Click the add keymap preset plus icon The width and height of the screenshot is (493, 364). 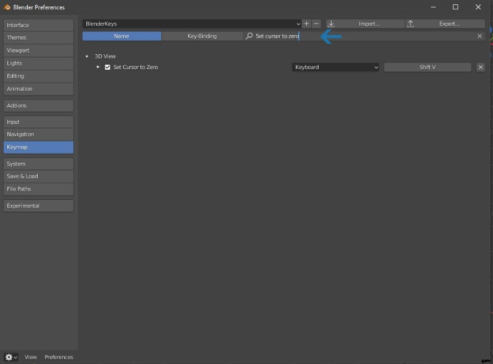click(x=306, y=23)
